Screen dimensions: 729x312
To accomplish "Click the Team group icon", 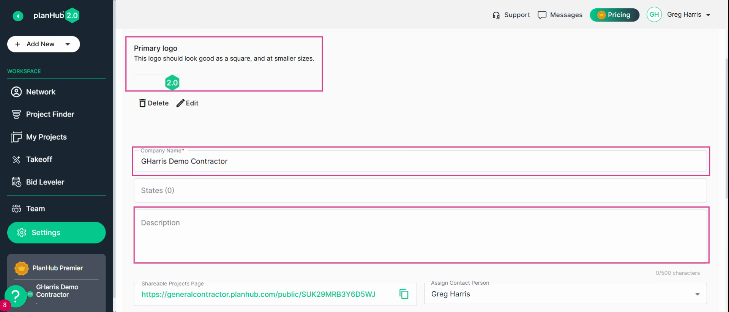I will [16, 209].
